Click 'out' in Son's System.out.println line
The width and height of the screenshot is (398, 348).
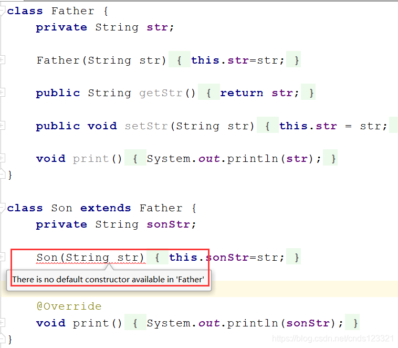click(x=209, y=323)
